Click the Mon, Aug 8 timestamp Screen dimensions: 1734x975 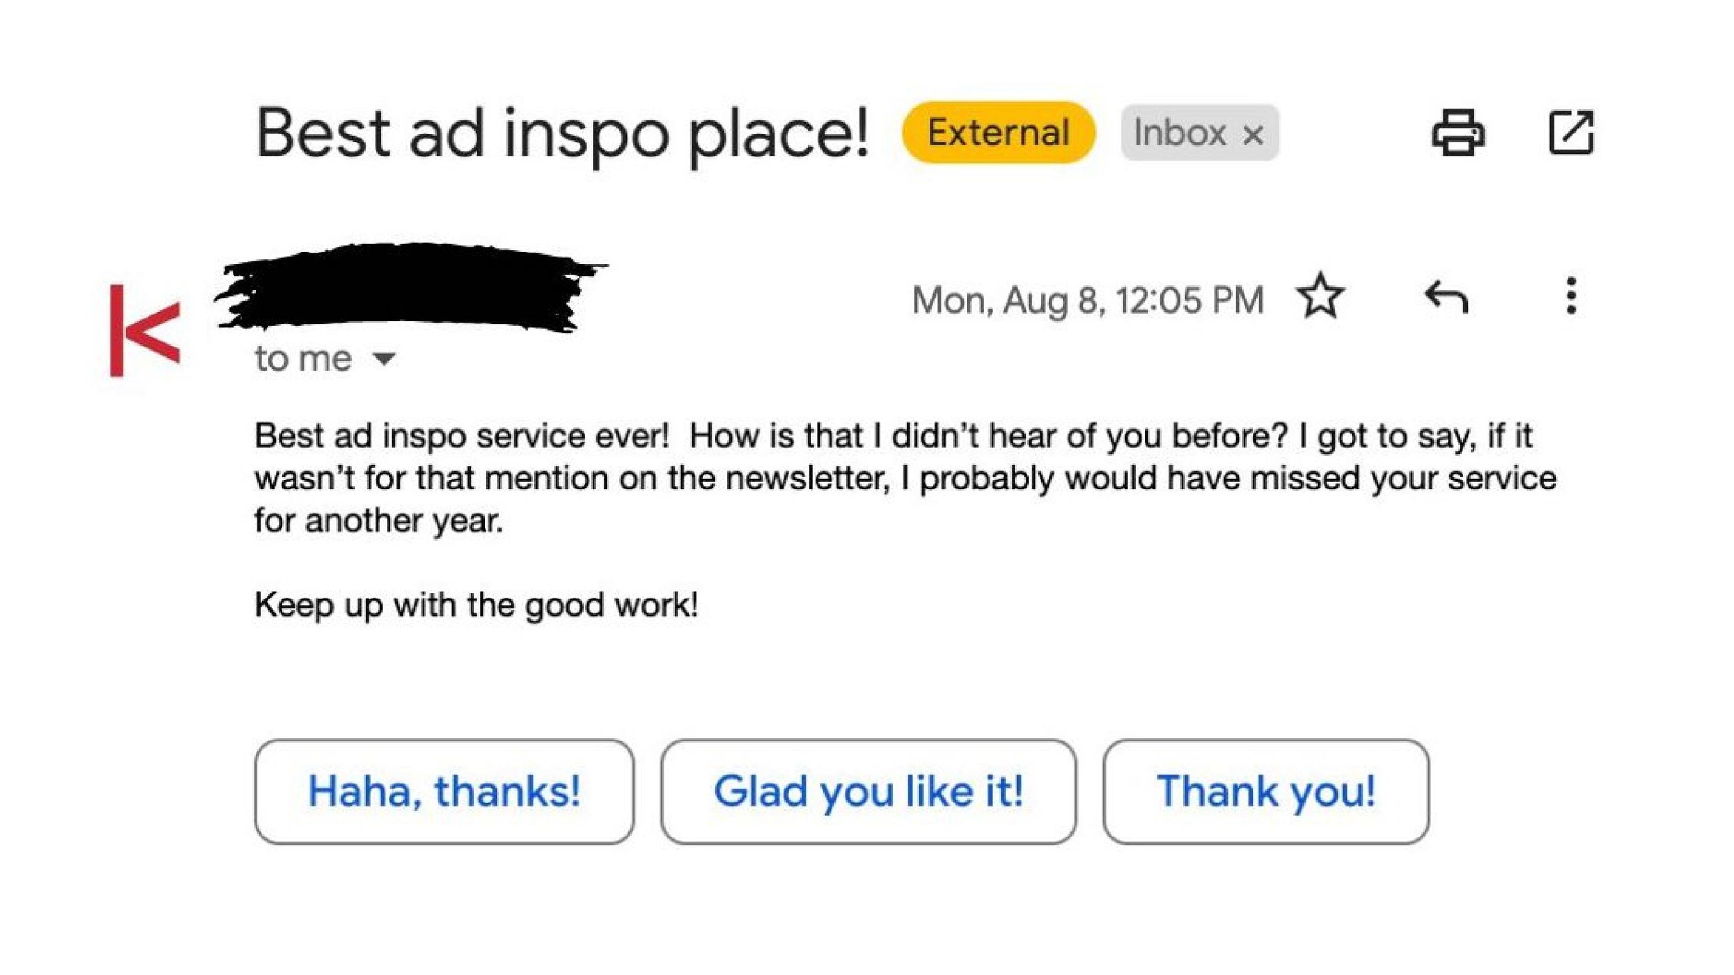point(1087,300)
